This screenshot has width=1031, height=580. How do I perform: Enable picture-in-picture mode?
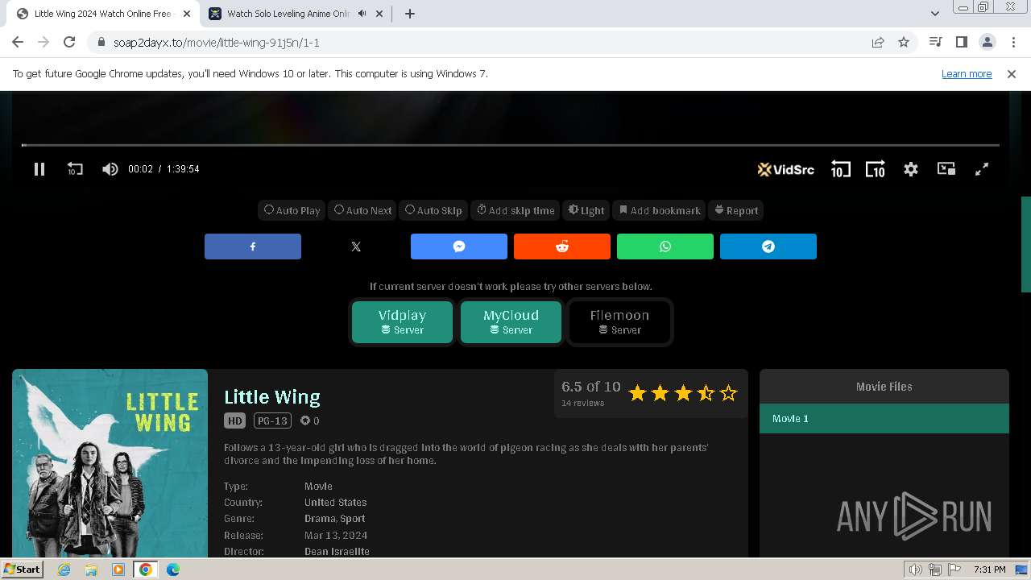coord(946,169)
